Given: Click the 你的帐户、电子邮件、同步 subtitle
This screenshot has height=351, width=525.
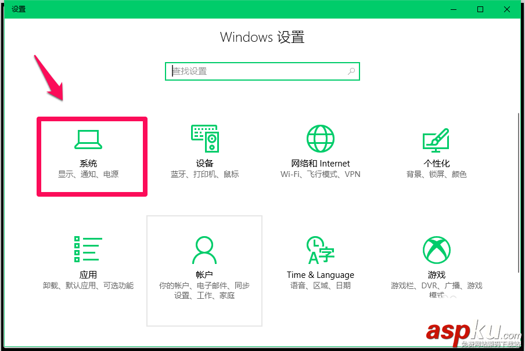Looking at the screenshot, I should pos(204,285).
